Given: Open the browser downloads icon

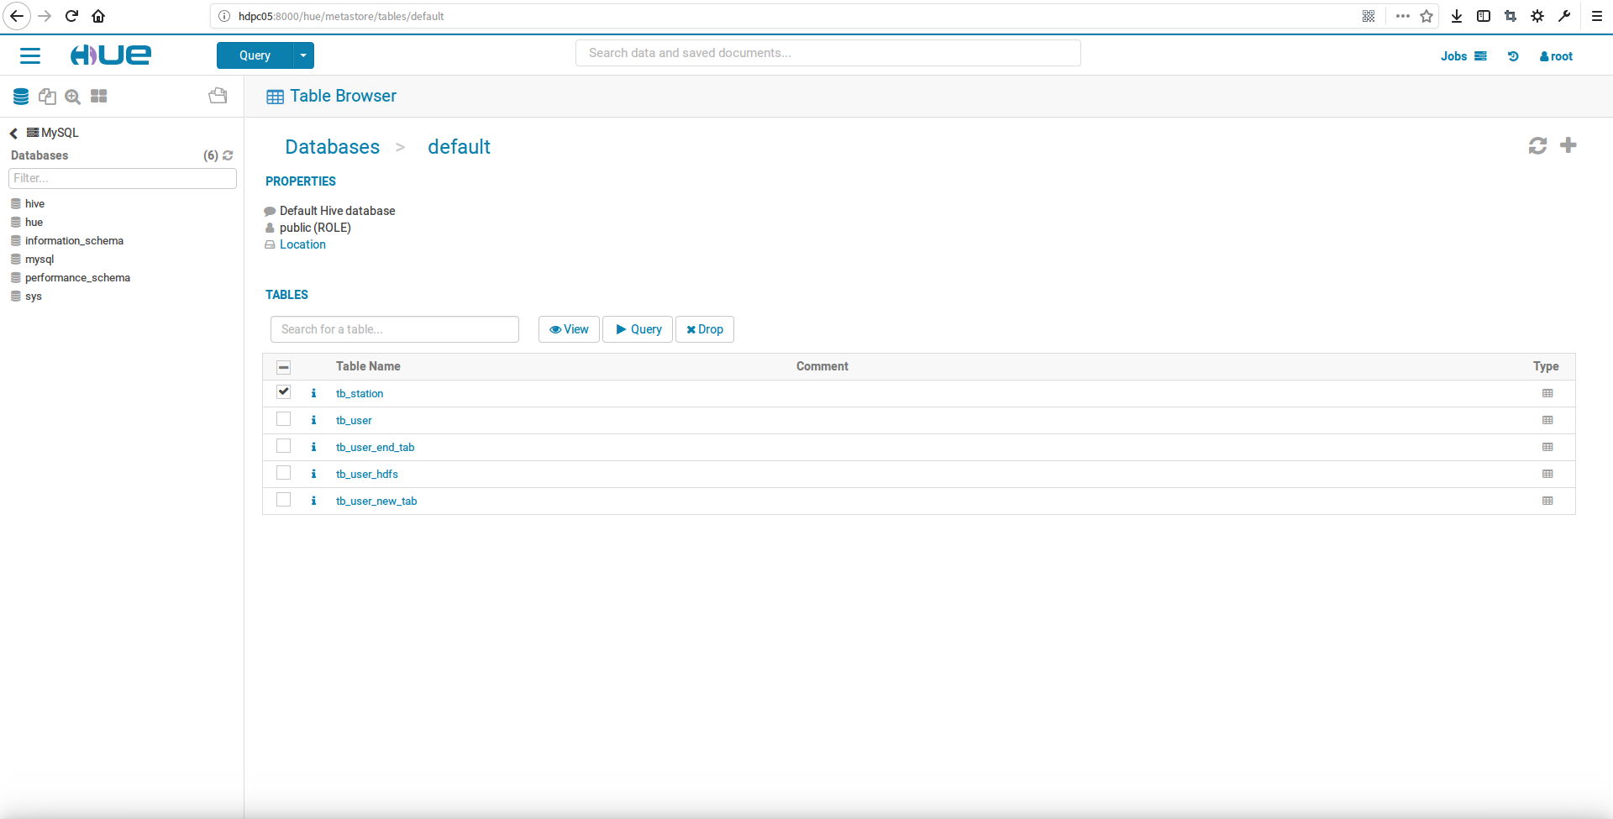Looking at the screenshot, I should (1457, 16).
